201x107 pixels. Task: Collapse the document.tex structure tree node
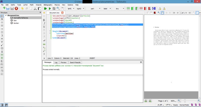[6, 15]
